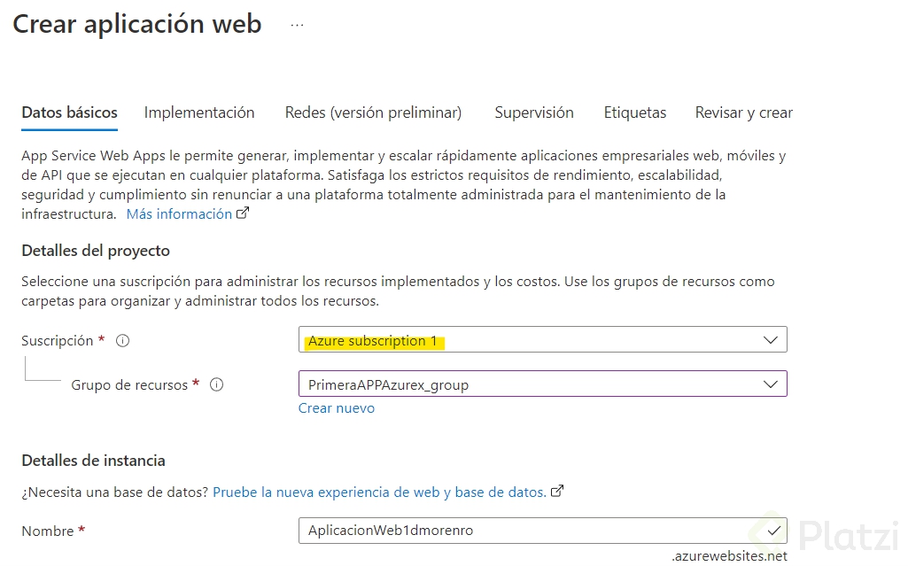Click external link icon after Más información

[243, 213]
